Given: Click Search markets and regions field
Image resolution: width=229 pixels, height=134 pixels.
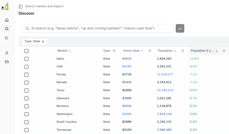Looking at the screenshot, I should pyautogui.click(x=44, y=6).
